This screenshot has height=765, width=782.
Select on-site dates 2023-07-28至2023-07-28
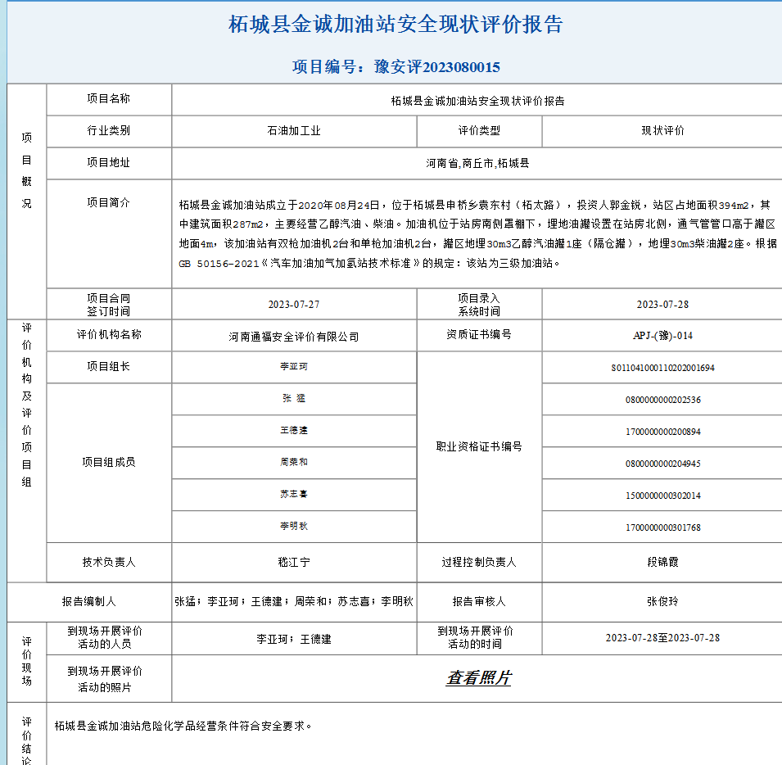coord(662,638)
